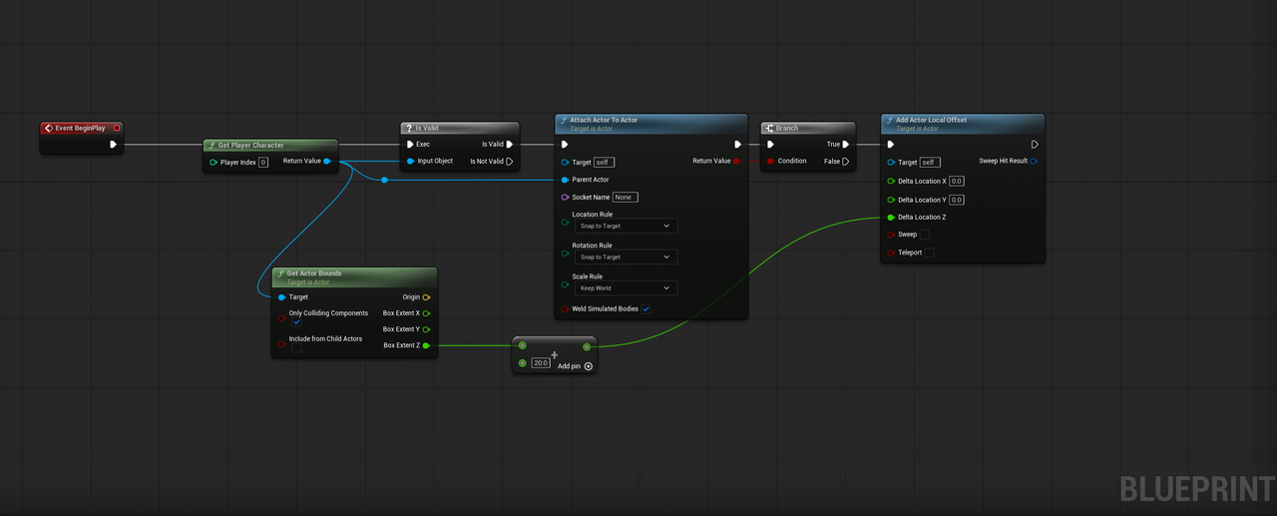Click the Delta Location X 0.0 field

(956, 181)
